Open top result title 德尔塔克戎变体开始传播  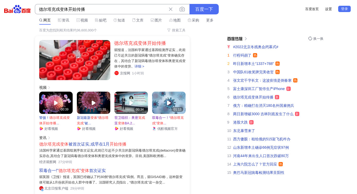pos(140,43)
